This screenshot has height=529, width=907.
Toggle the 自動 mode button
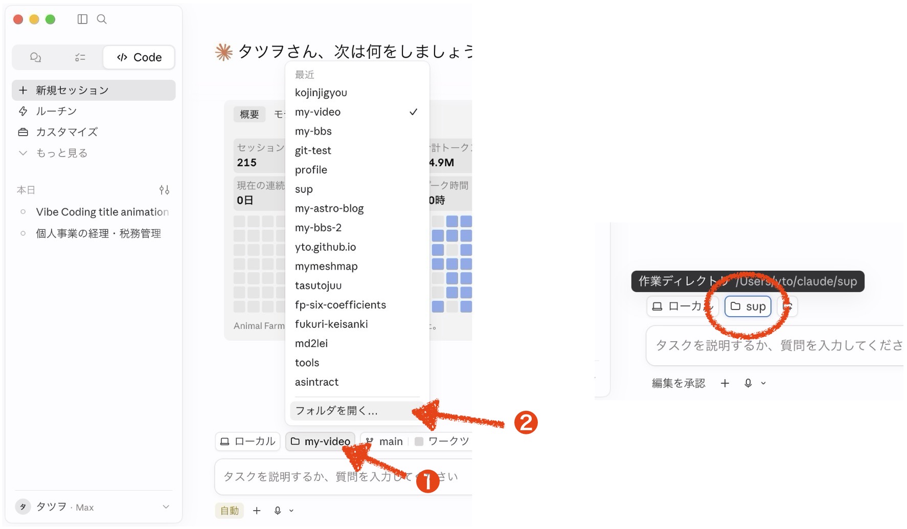pos(230,511)
